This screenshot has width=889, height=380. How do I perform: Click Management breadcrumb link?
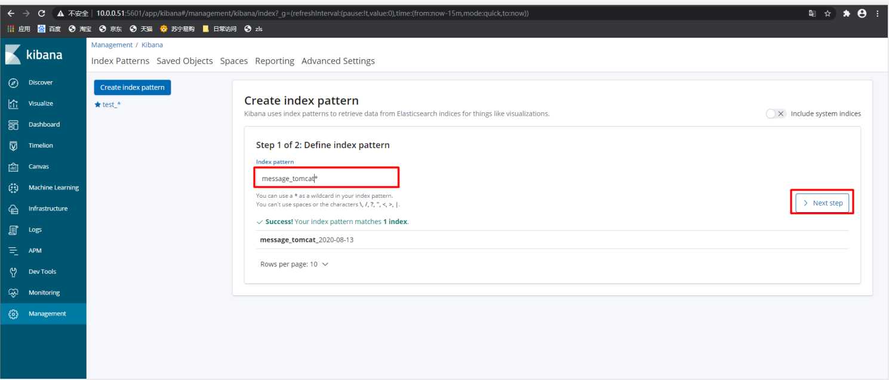tap(112, 45)
